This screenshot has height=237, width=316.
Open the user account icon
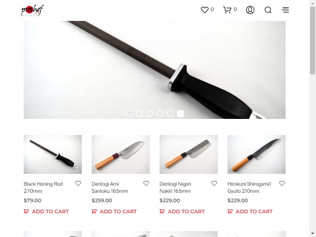pos(250,10)
